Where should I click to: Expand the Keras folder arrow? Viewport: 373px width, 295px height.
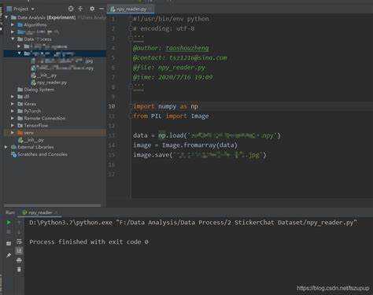coord(13,104)
